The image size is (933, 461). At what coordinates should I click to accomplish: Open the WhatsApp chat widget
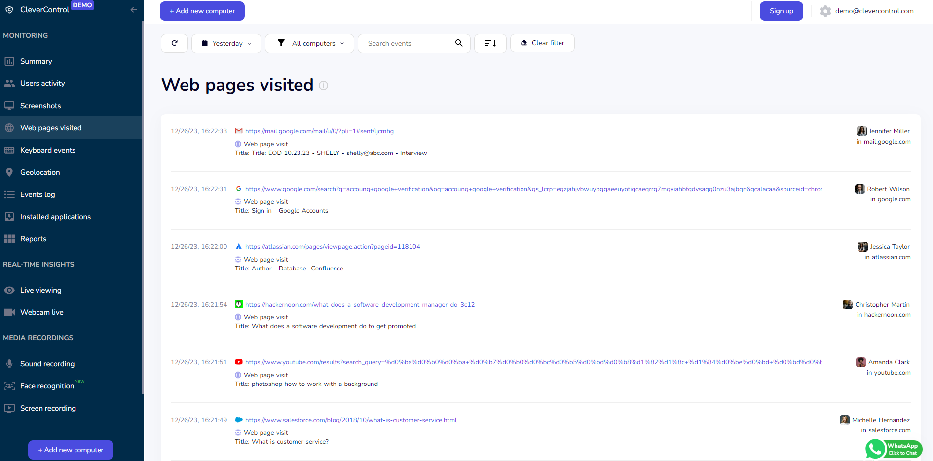894,449
